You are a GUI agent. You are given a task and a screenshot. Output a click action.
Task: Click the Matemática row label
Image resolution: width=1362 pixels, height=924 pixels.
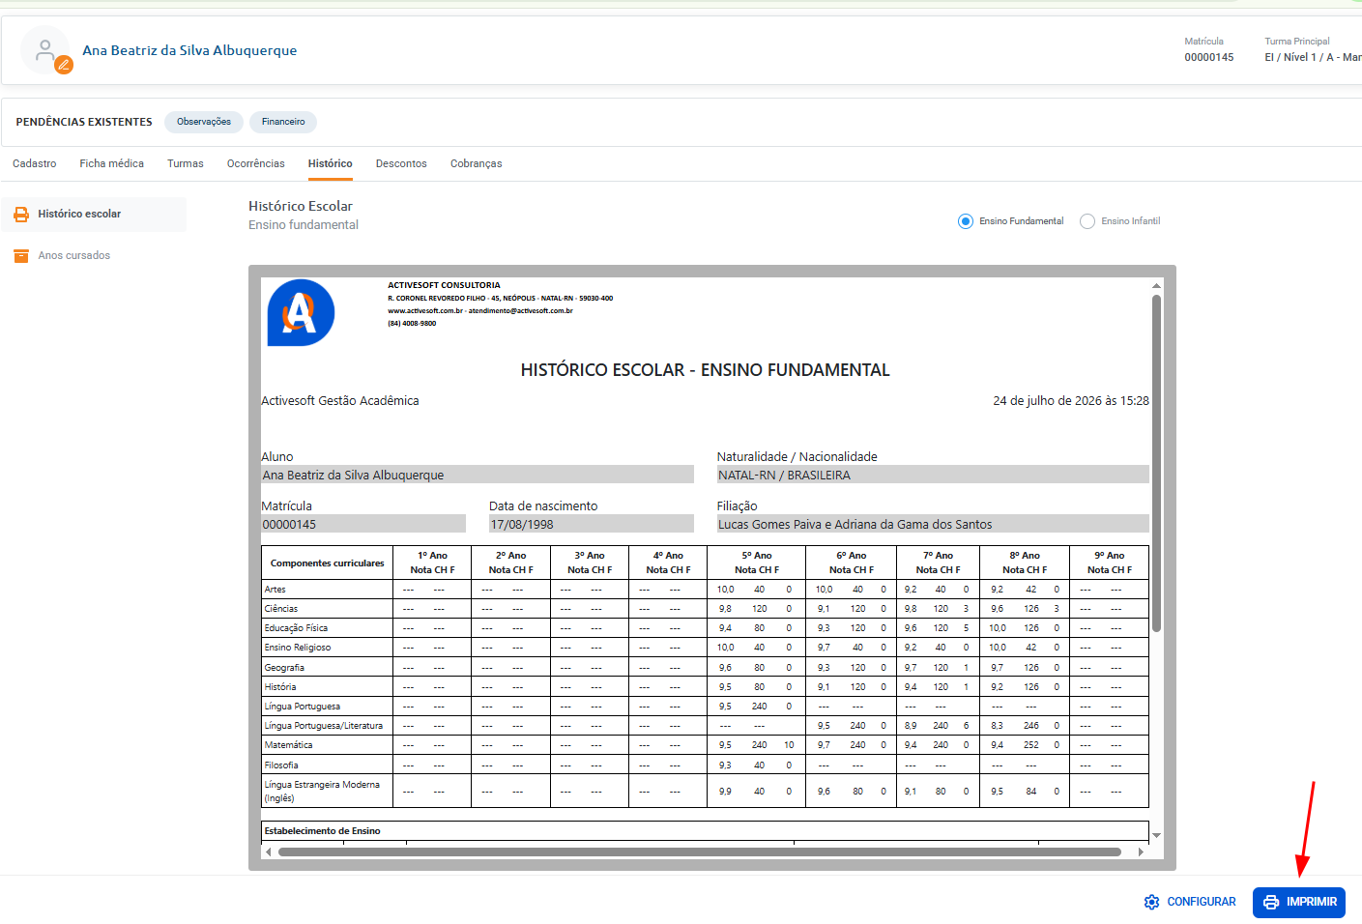click(x=289, y=745)
